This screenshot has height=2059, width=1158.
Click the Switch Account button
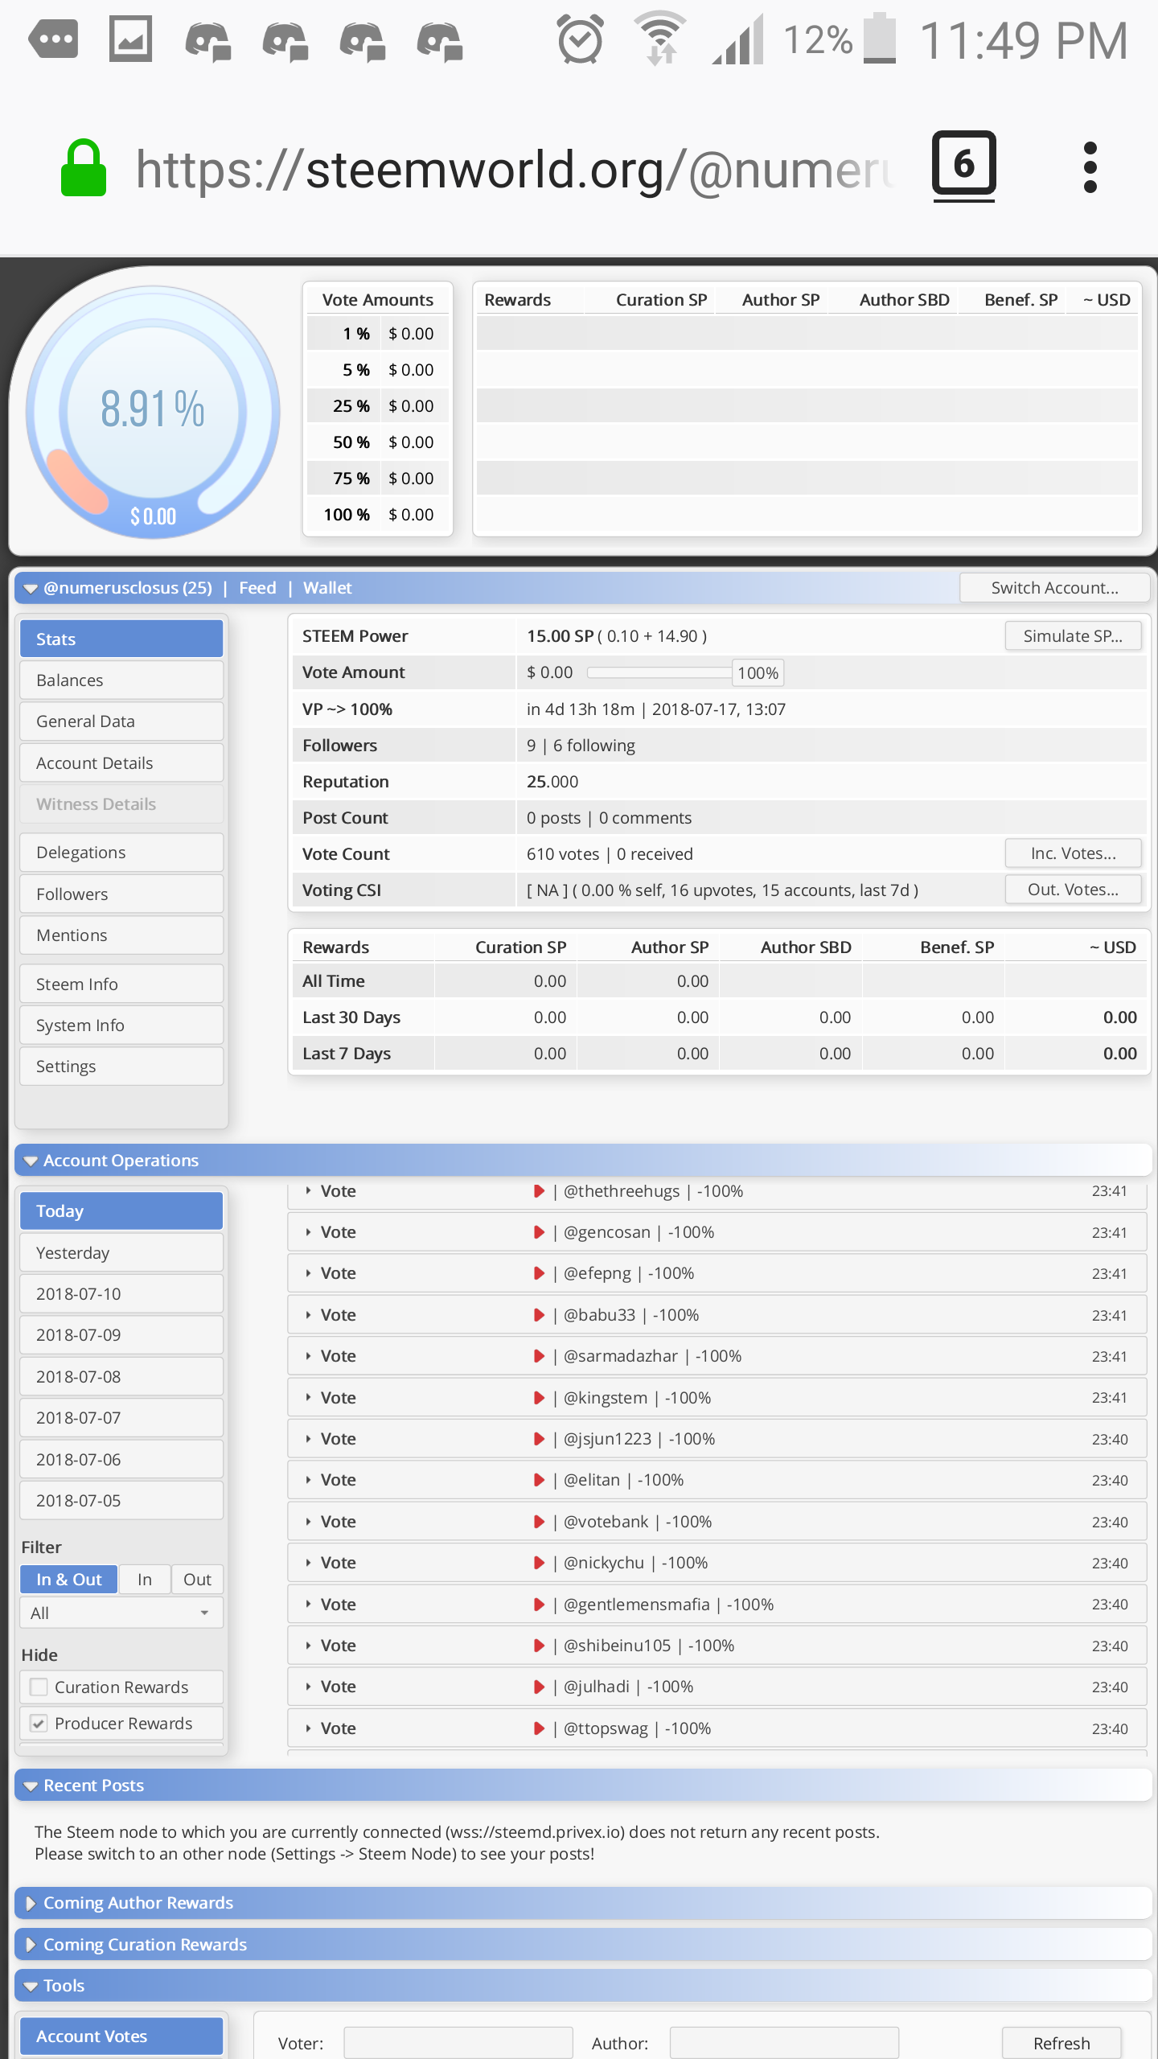pos(1054,588)
